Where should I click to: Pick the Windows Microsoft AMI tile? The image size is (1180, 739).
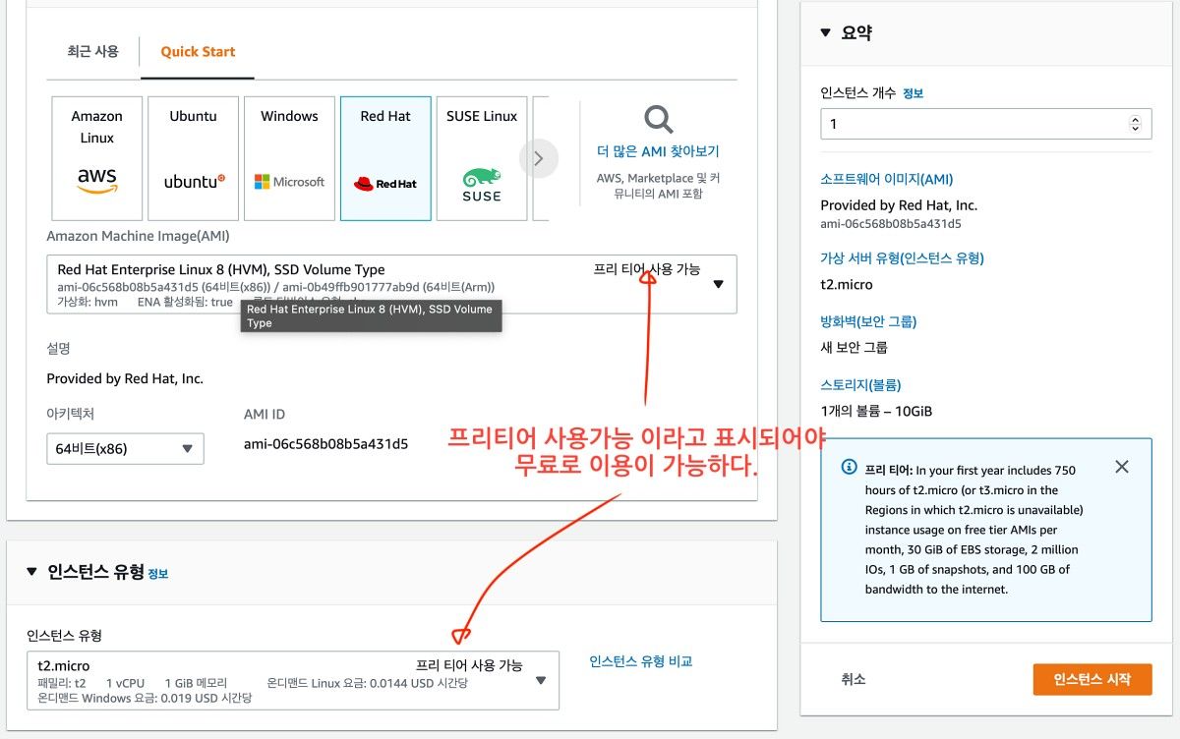289,158
